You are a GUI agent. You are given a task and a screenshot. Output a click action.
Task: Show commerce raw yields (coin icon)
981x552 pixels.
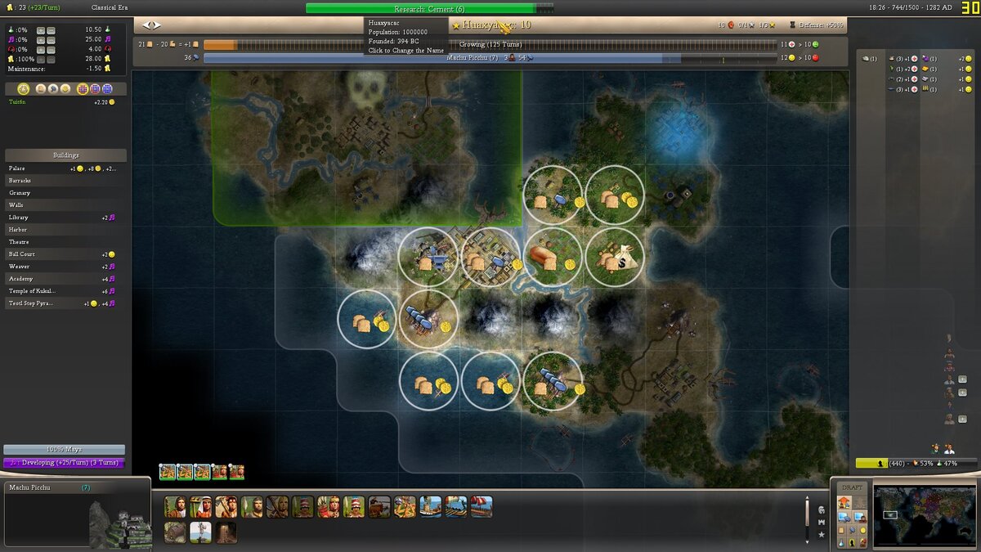click(65, 89)
